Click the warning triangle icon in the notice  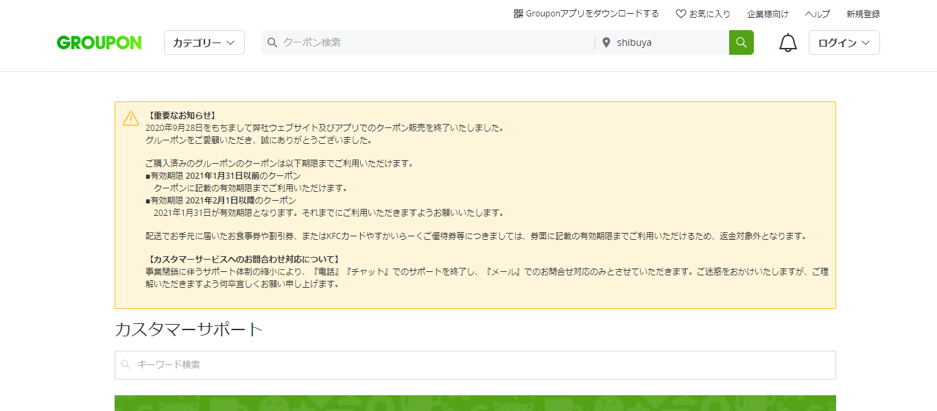click(x=131, y=119)
